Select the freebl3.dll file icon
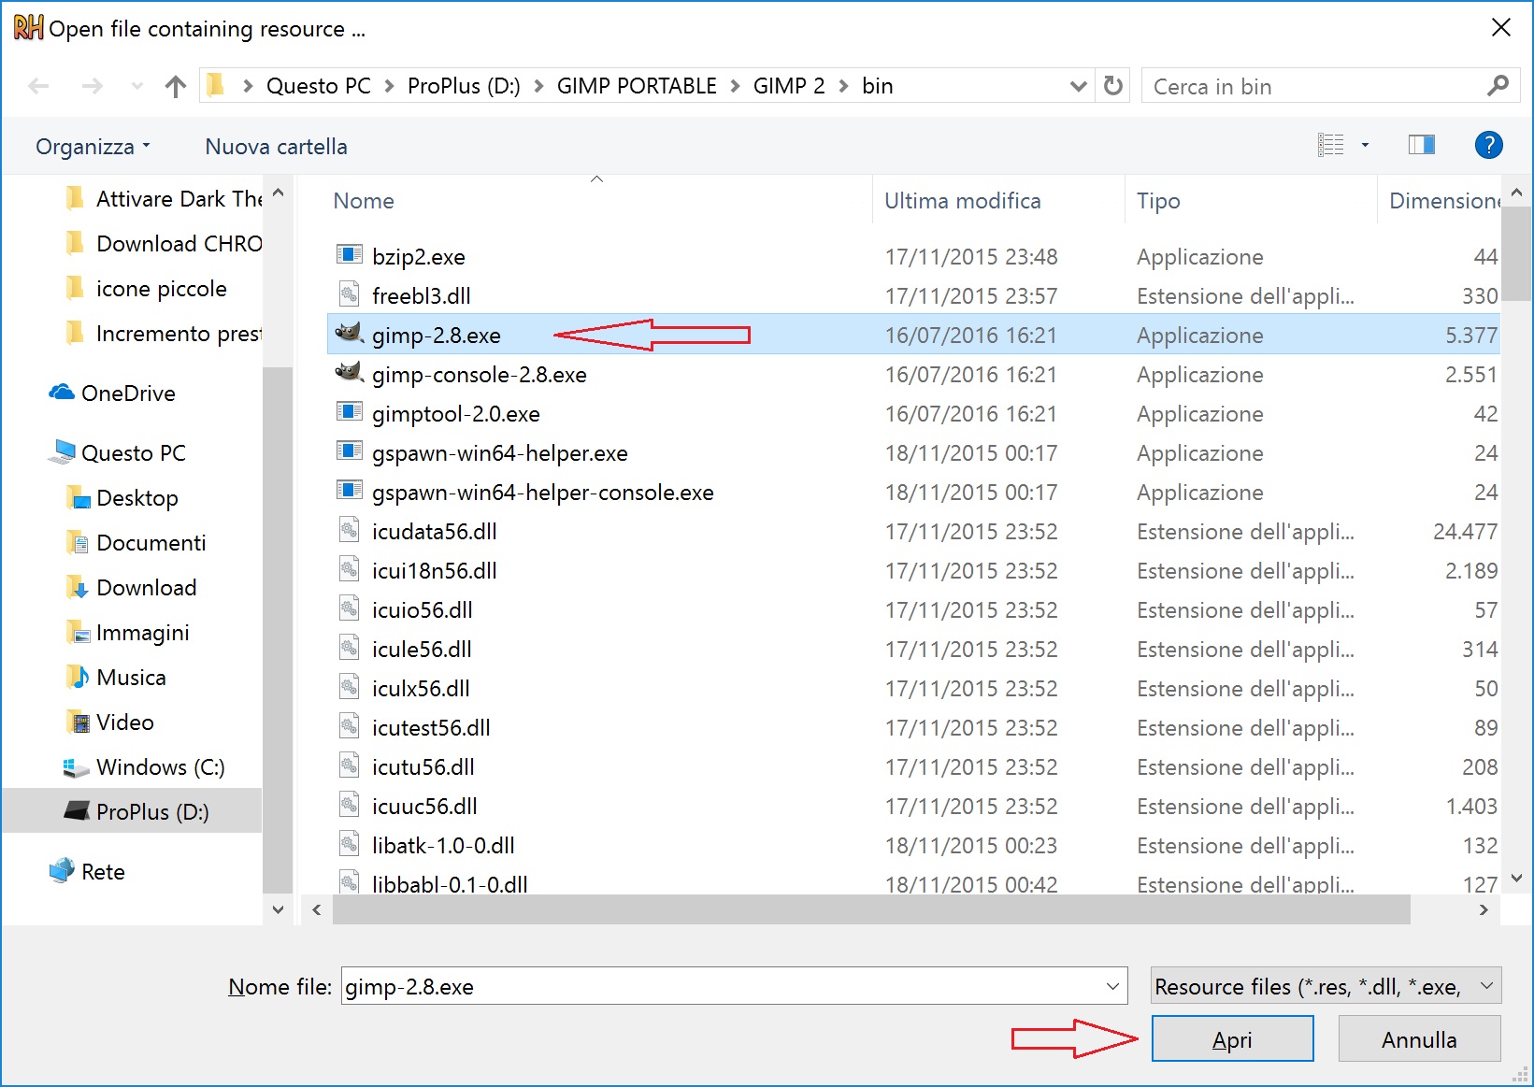This screenshot has width=1534, height=1087. click(350, 294)
